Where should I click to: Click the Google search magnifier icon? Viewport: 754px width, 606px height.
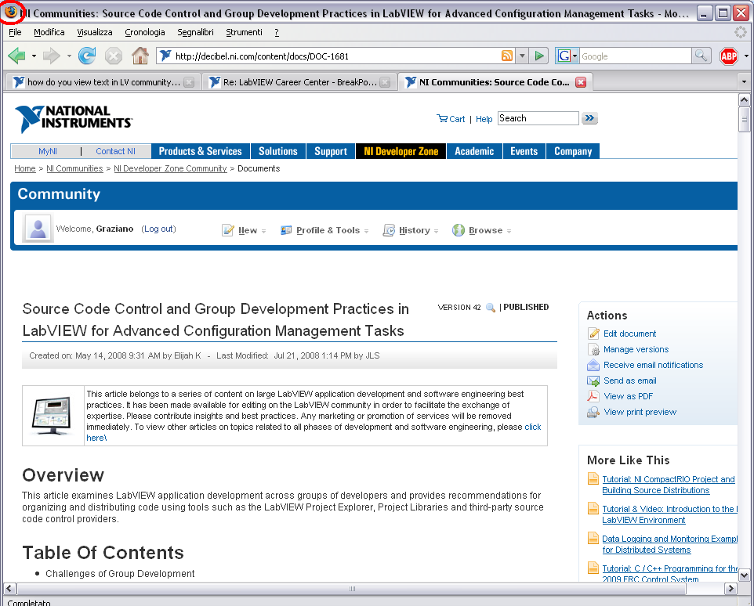point(701,56)
